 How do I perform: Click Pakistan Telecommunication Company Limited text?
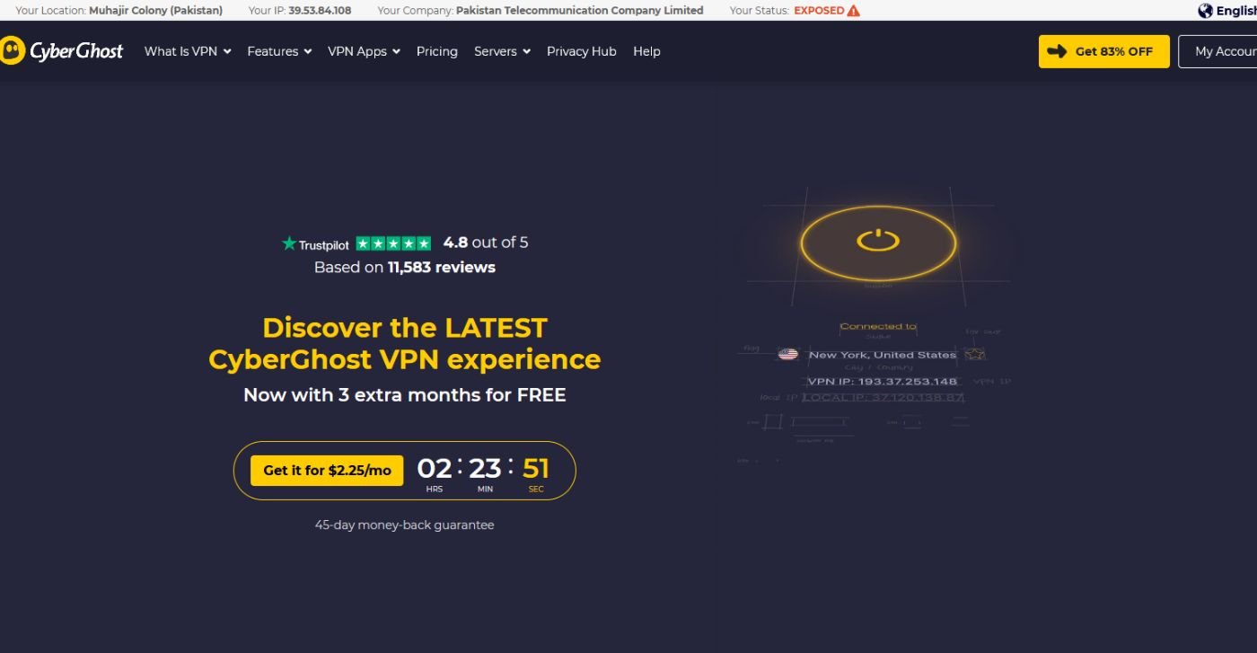click(x=580, y=11)
